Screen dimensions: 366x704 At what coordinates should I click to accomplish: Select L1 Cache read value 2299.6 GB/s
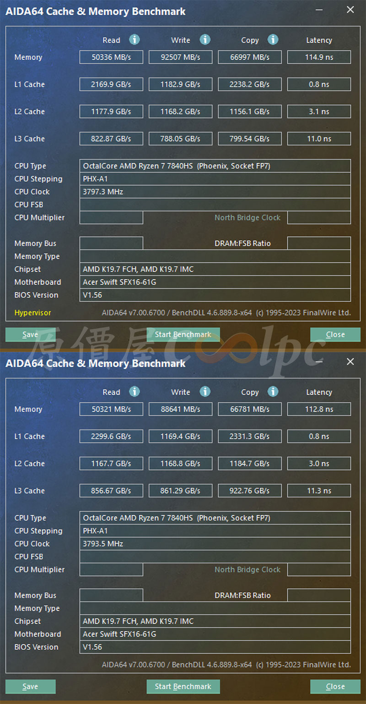point(111,436)
